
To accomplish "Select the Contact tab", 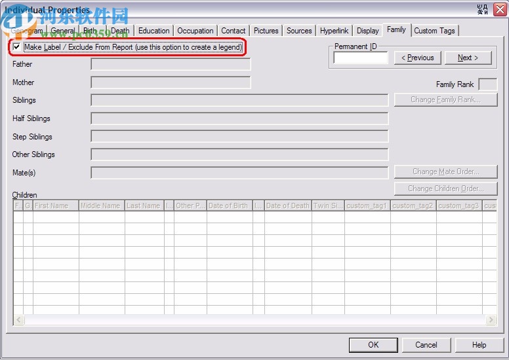I will coord(233,31).
